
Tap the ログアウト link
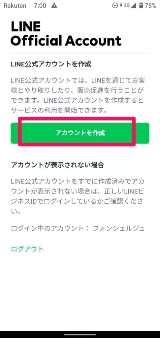pyautogui.click(x=27, y=249)
